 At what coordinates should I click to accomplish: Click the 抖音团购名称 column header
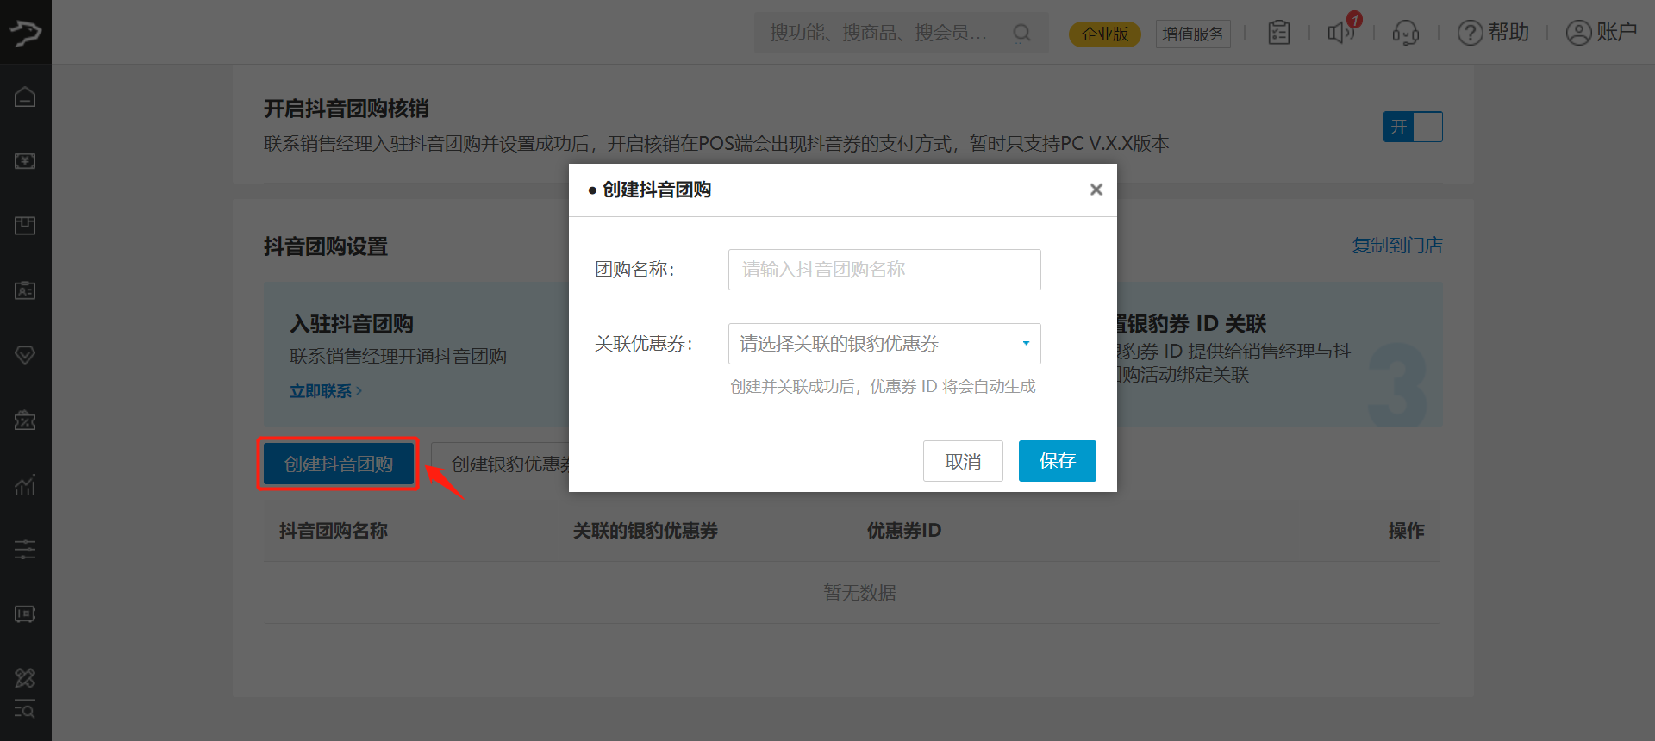[x=334, y=531]
